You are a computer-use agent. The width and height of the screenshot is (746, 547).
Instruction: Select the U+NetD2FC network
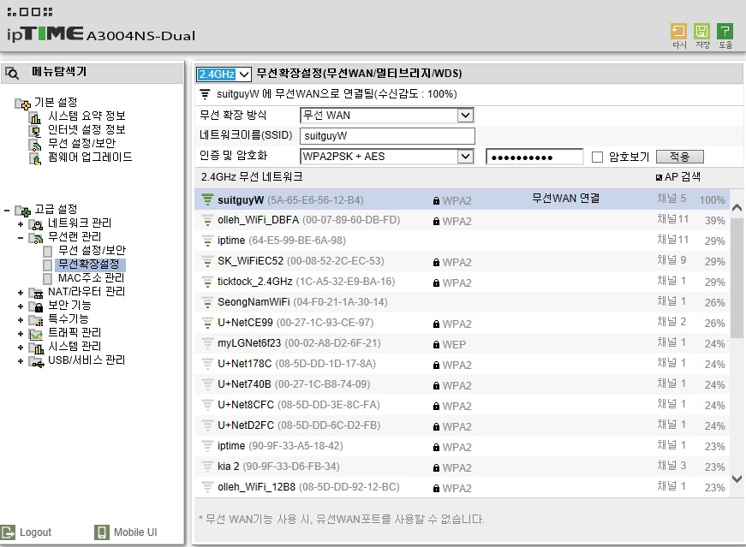[462, 425]
